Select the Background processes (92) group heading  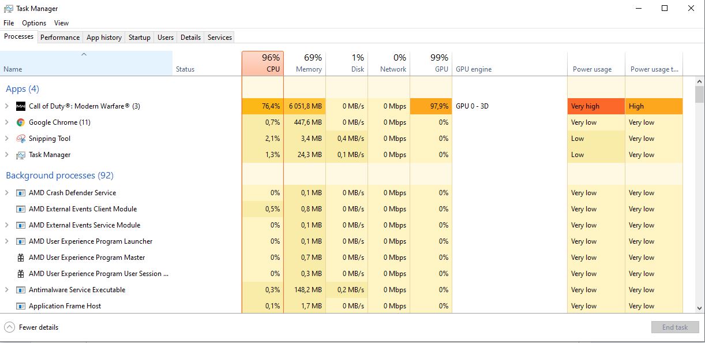tap(59, 176)
